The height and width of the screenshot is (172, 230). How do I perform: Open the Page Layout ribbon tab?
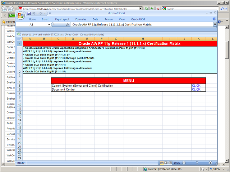pos(62,19)
